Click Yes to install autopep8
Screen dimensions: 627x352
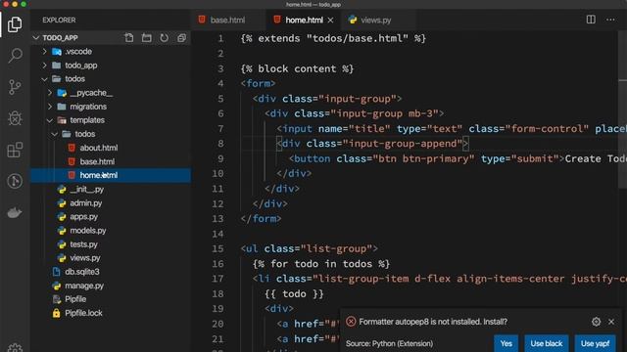click(x=506, y=343)
